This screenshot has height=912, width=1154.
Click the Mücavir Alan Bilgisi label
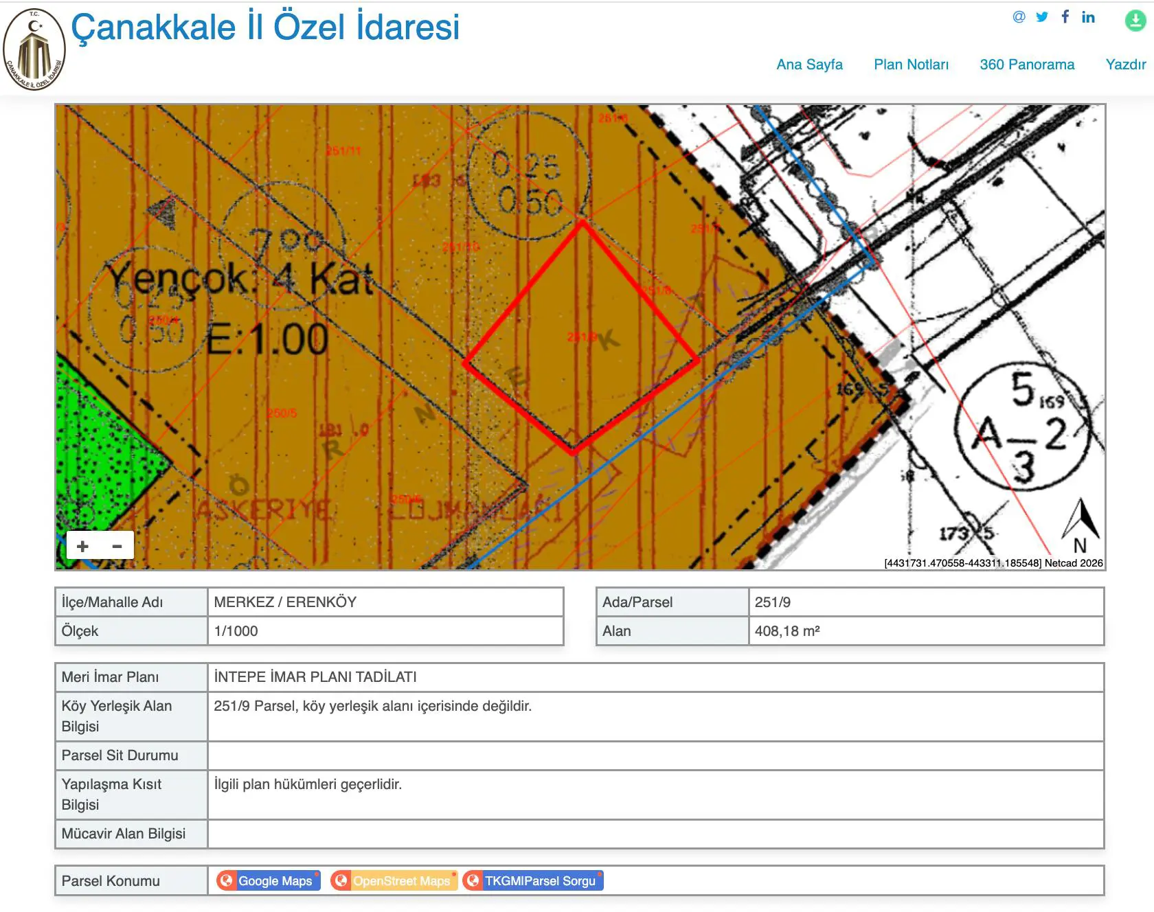[x=124, y=834]
